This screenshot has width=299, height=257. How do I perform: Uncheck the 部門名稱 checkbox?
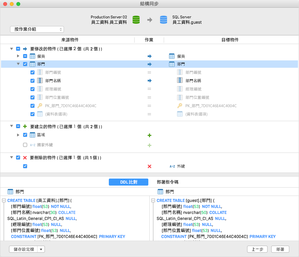32,81
